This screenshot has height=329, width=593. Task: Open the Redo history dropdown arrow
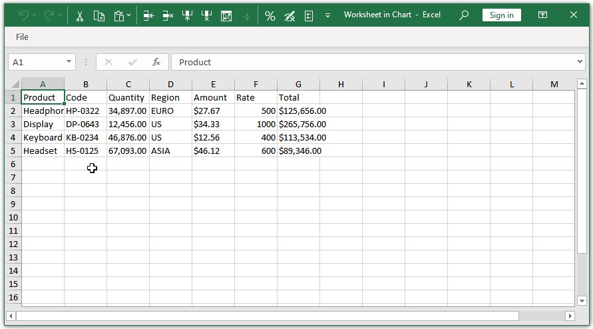coord(60,15)
